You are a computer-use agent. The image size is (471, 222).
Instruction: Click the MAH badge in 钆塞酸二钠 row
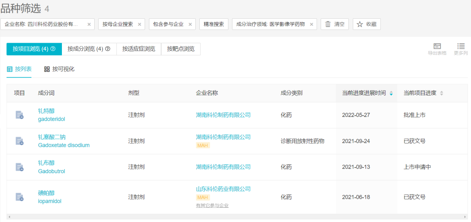point(203,145)
